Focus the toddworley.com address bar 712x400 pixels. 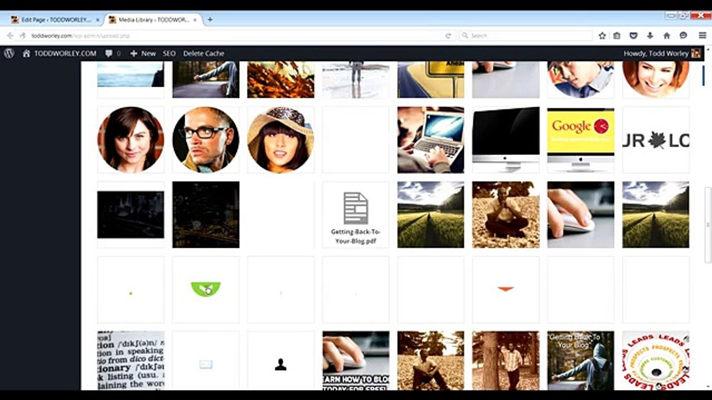tap(234, 36)
